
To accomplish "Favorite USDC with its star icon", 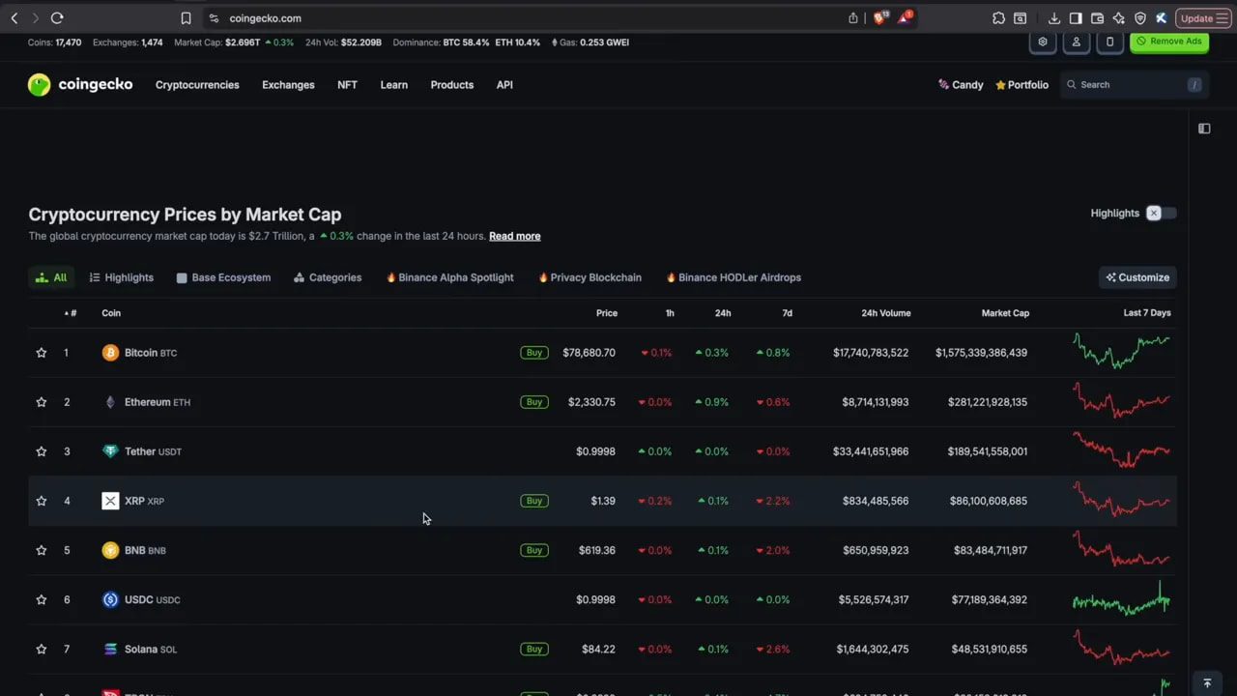I will tap(41, 599).
